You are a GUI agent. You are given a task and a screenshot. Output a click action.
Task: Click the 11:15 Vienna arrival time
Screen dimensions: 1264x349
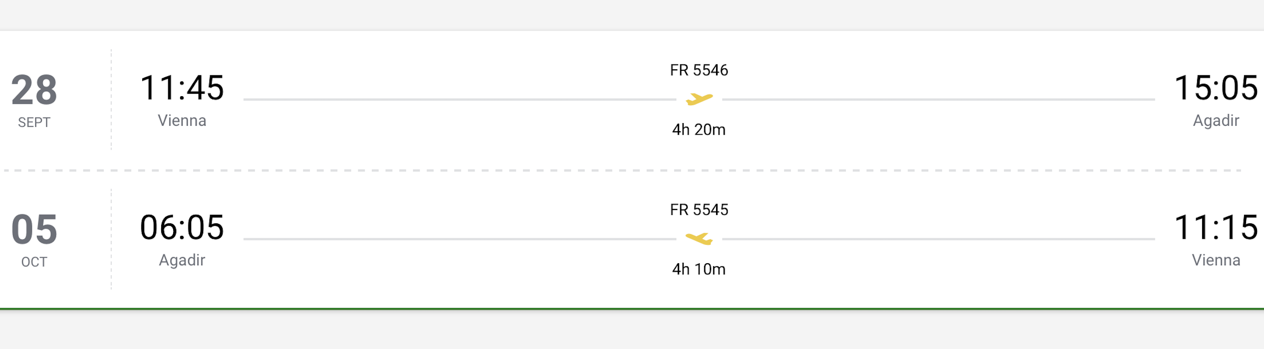coord(1216,227)
